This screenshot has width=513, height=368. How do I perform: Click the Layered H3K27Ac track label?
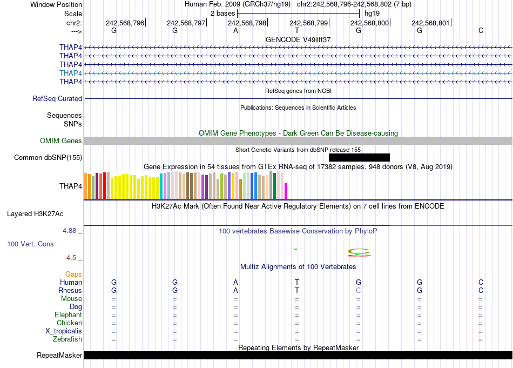point(35,213)
